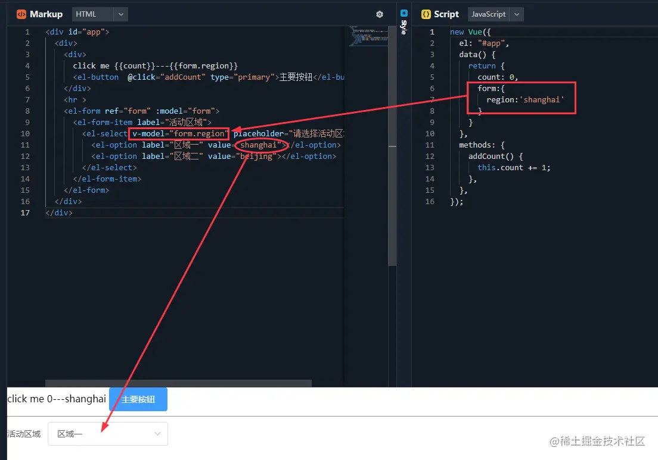Click the el-form ref="form" code line

[x=141, y=111]
